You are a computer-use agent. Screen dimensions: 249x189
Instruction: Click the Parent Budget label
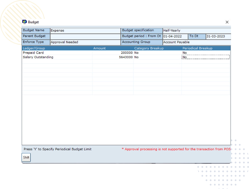coord(36,36)
